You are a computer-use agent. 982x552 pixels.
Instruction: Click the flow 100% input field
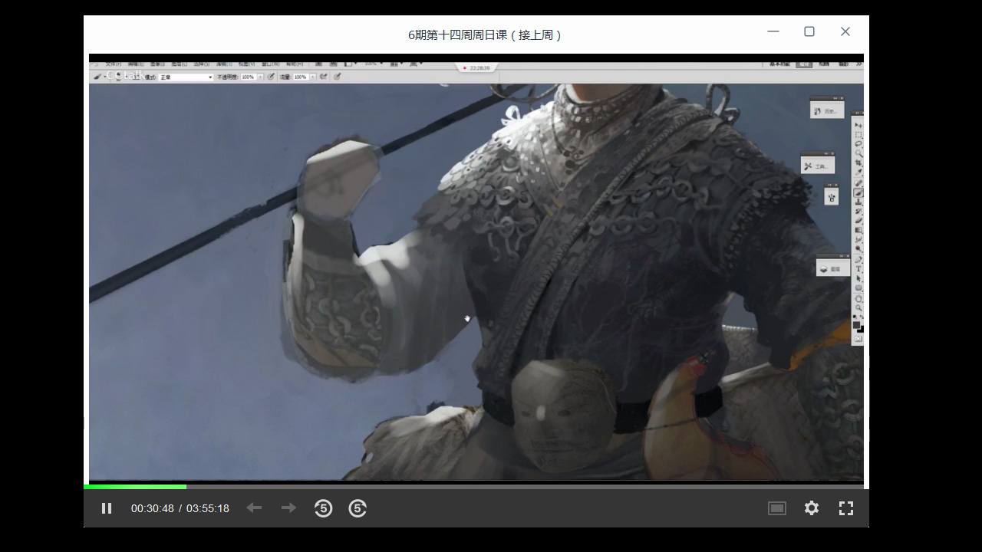pos(300,77)
